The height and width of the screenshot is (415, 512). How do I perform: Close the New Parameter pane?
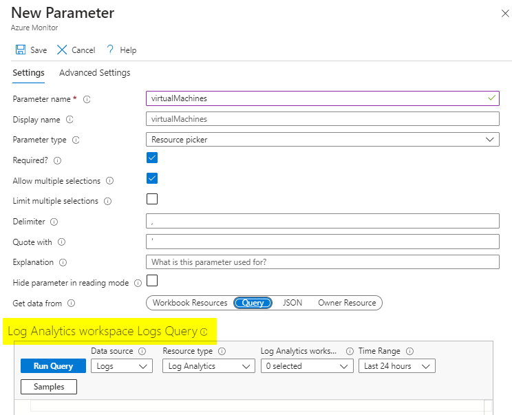pyautogui.click(x=505, y=13)
